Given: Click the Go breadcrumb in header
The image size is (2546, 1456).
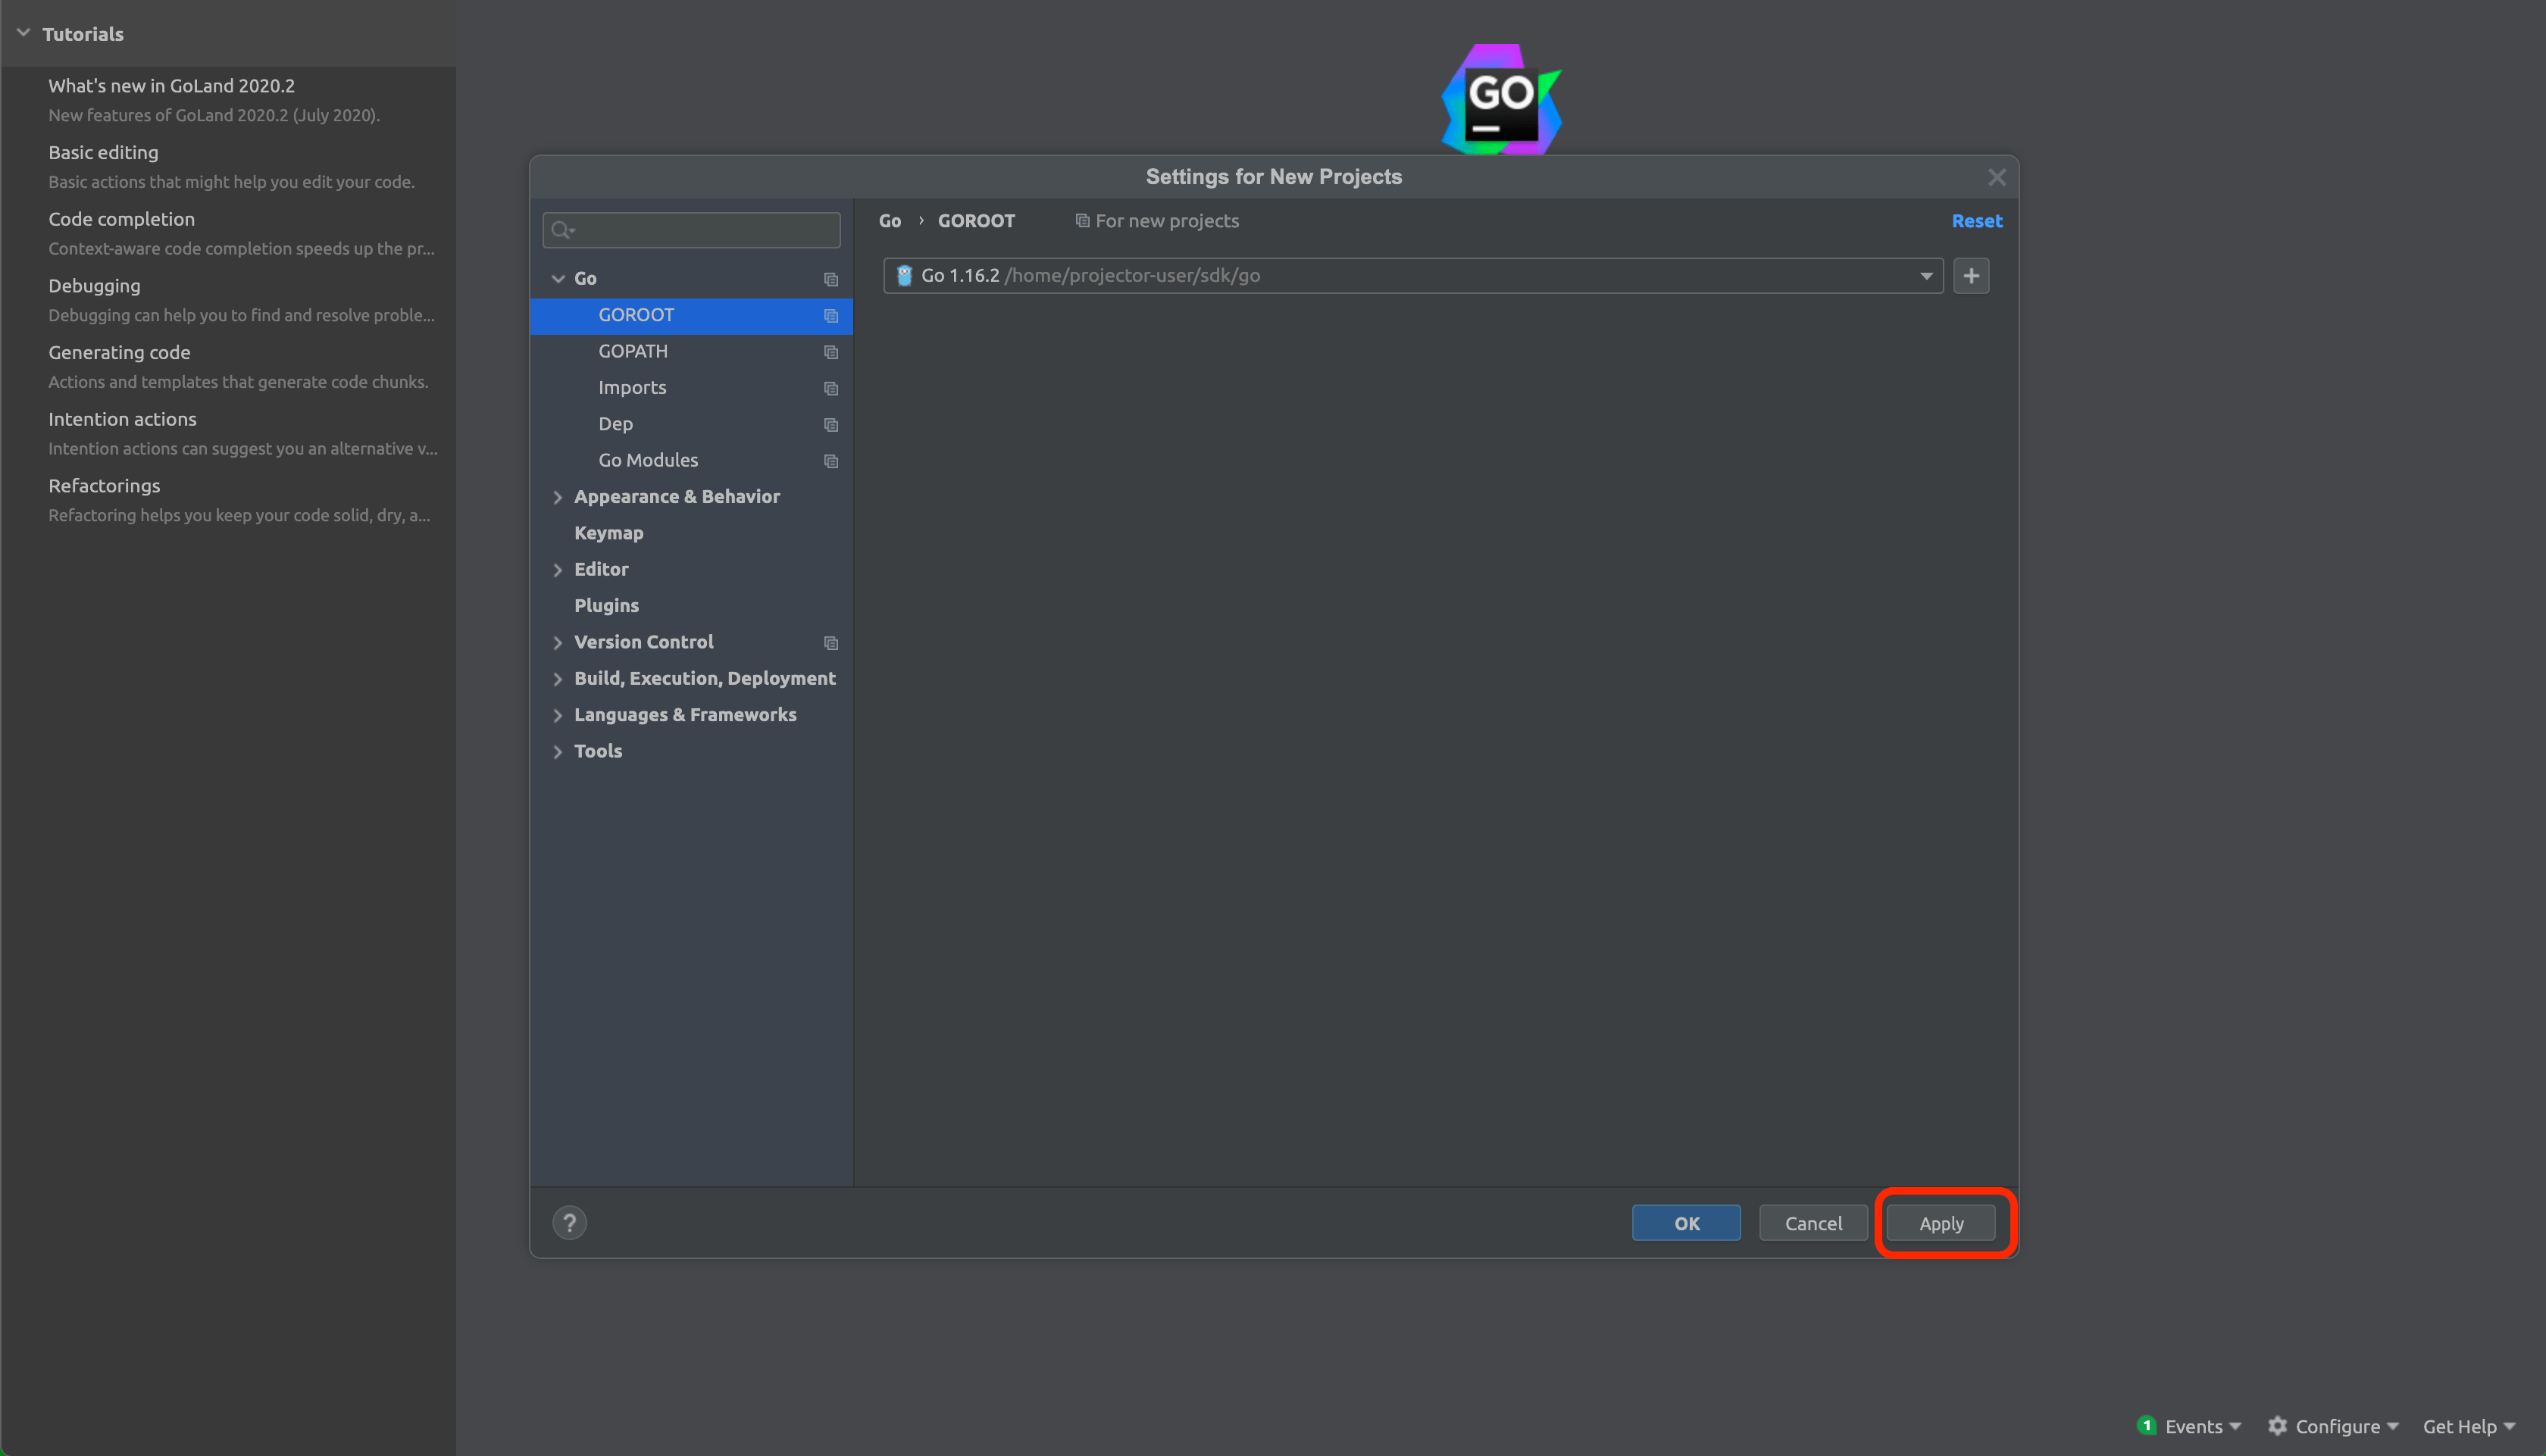Looking at the screenshot, I should [x=890, y=221].
